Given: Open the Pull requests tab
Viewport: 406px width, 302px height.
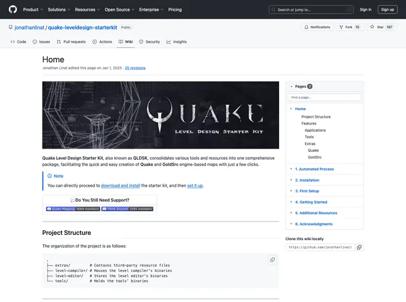Looking at the screenshot, I should pos(71,42).
